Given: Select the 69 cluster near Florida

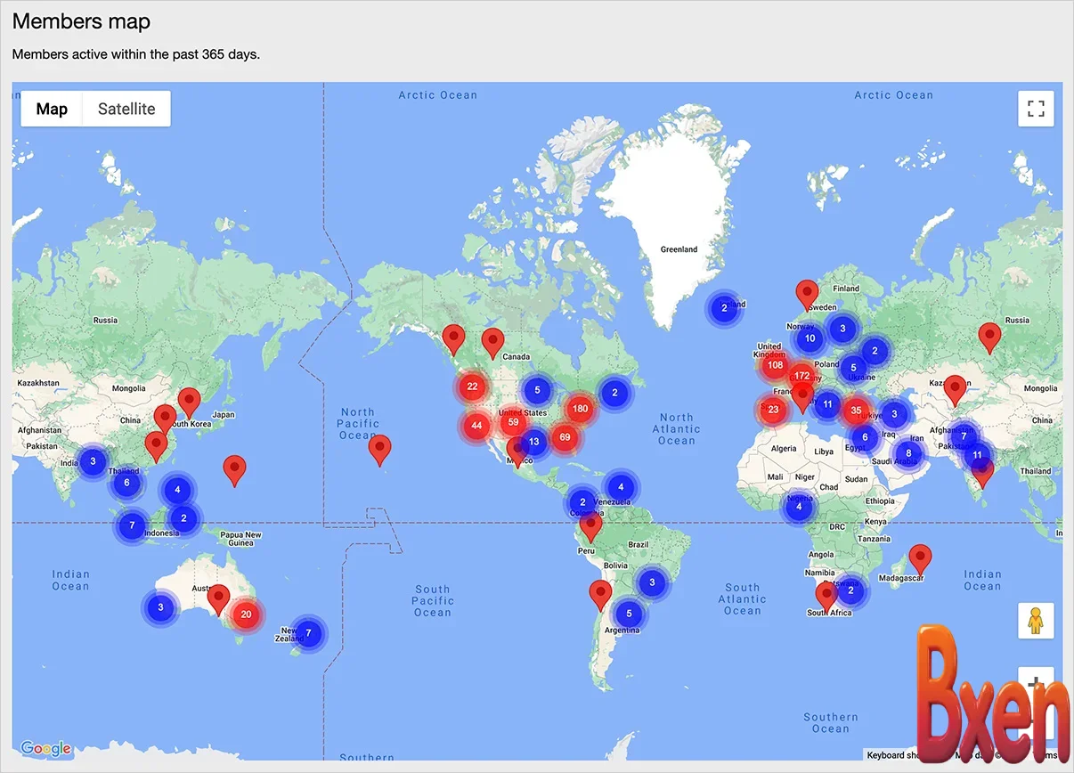Looking at the screenshot, I should pos(565,437).
